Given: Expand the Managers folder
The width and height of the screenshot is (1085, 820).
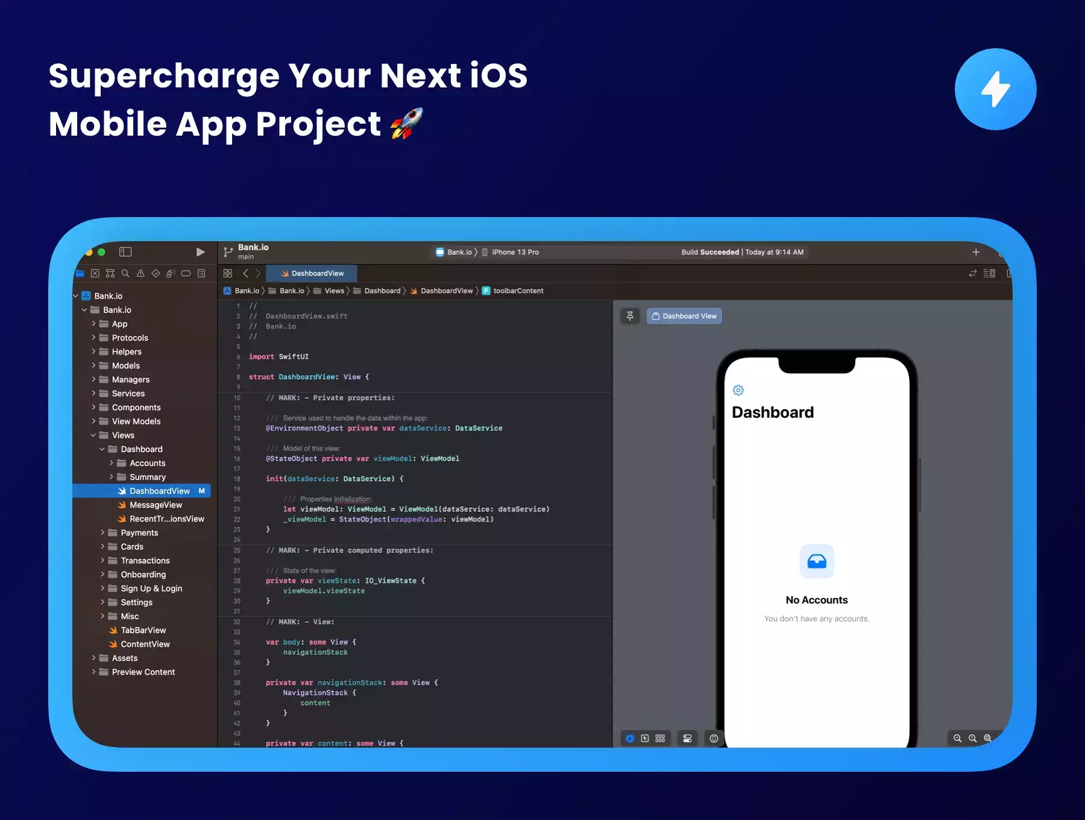Looking at the screenshot, I should point(93,379).
